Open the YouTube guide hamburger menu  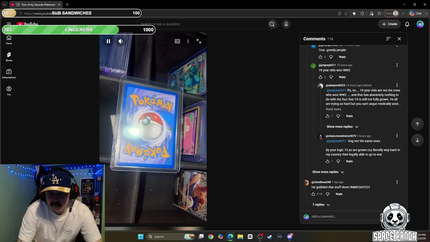pyautogui.click(x=9, y=24)
